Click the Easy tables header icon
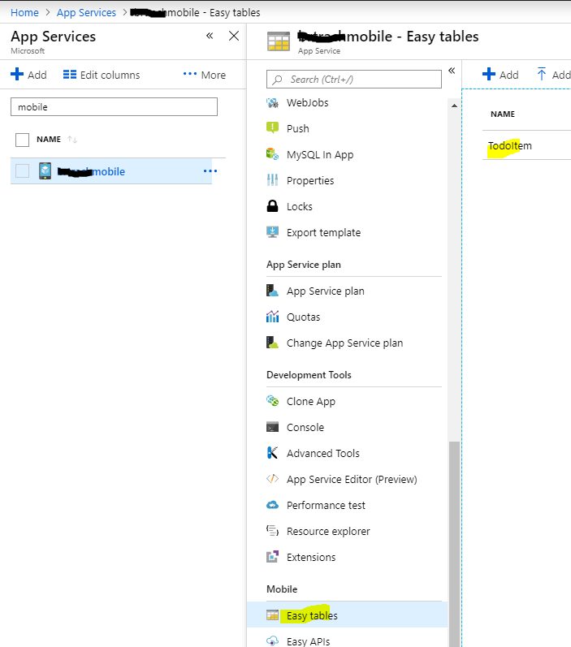 click(x=279, y=41)
